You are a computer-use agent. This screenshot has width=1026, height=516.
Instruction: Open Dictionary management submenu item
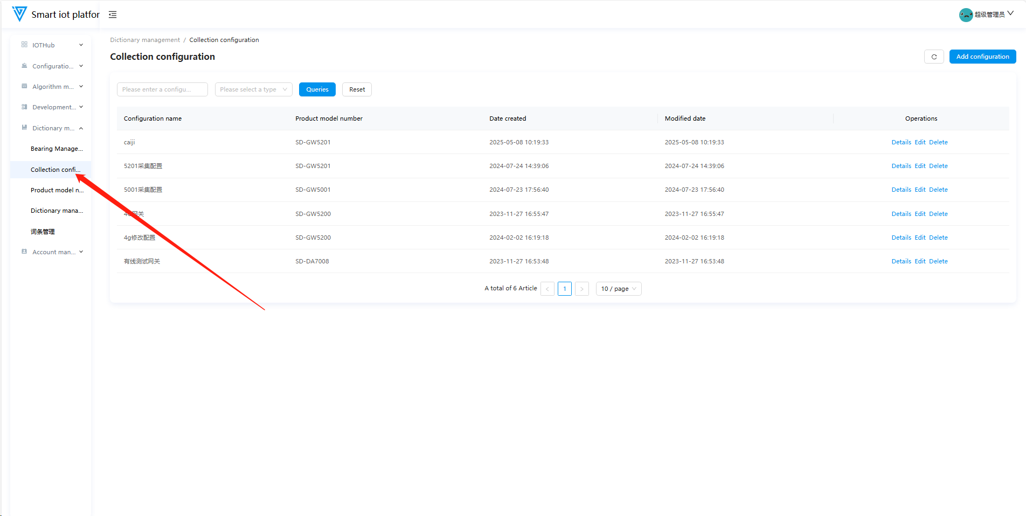click(57, 211)
